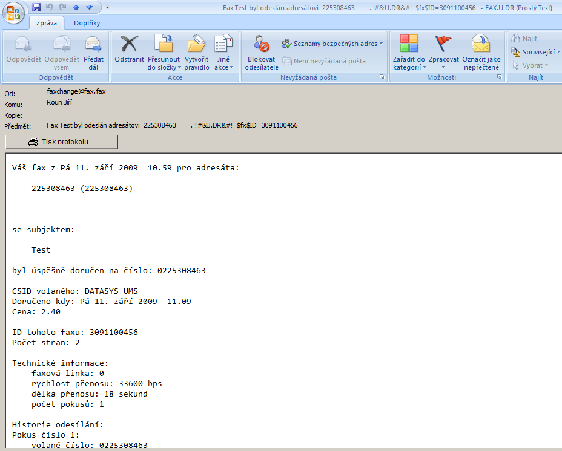Screen dimensions: 562x451
Task: Click text 'CSID volaného: DATASYS UMS'
Action: pyautogui.click(x=75, y=291)
